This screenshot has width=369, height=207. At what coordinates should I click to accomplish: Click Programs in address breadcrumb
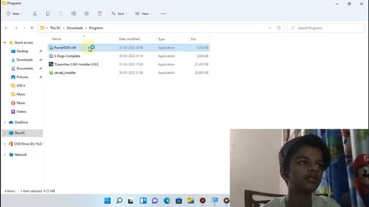96,28
